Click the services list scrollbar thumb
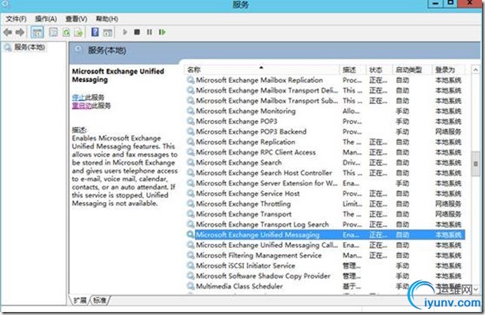 (475, 164)
